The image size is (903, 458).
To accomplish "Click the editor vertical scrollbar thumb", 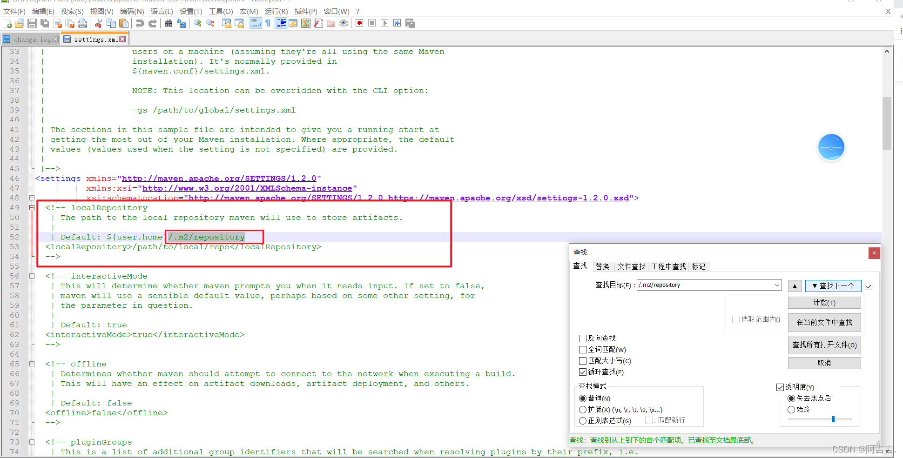I will pyautogui.click(x=887, y=123).
